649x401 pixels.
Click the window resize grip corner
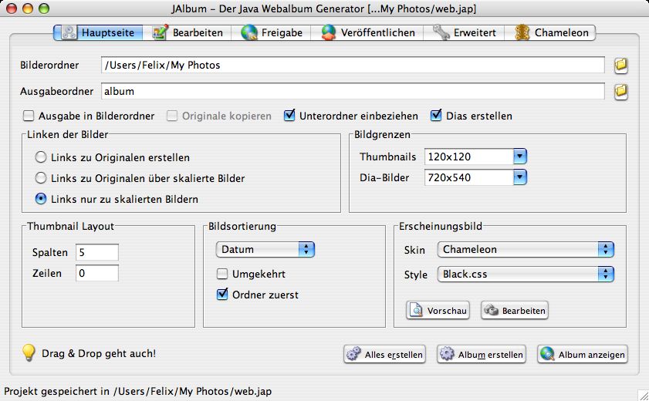[643, 395]
